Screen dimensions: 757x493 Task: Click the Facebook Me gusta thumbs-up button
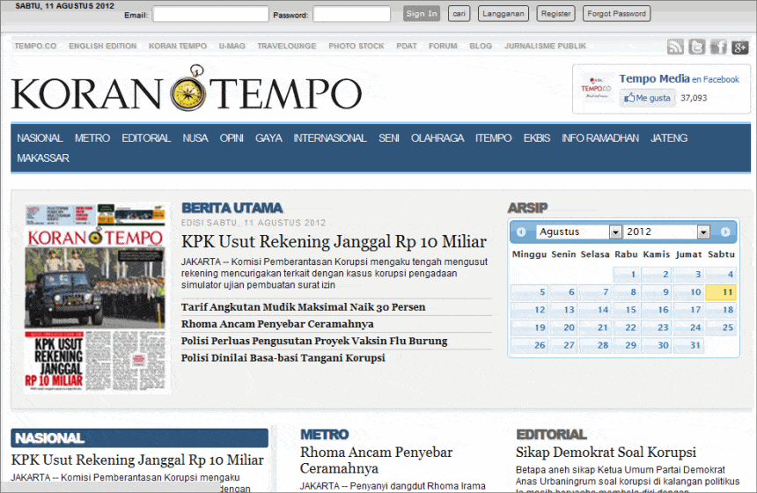(x=647, y=98)
